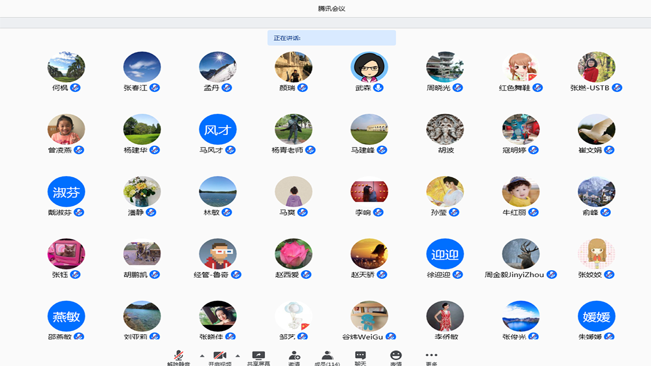This screenshot has height=366, width=651.
Task: Click 风才's blue avatar circle
Action: [x=217, y=130]
